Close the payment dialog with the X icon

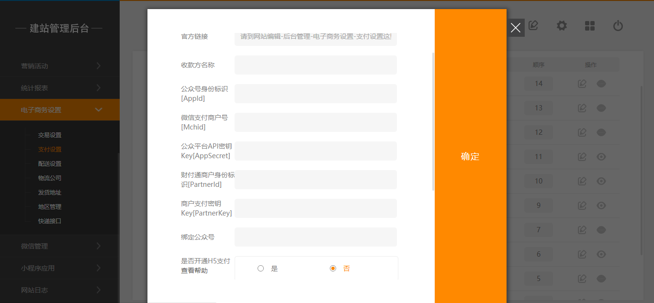[x=516, y=28]
